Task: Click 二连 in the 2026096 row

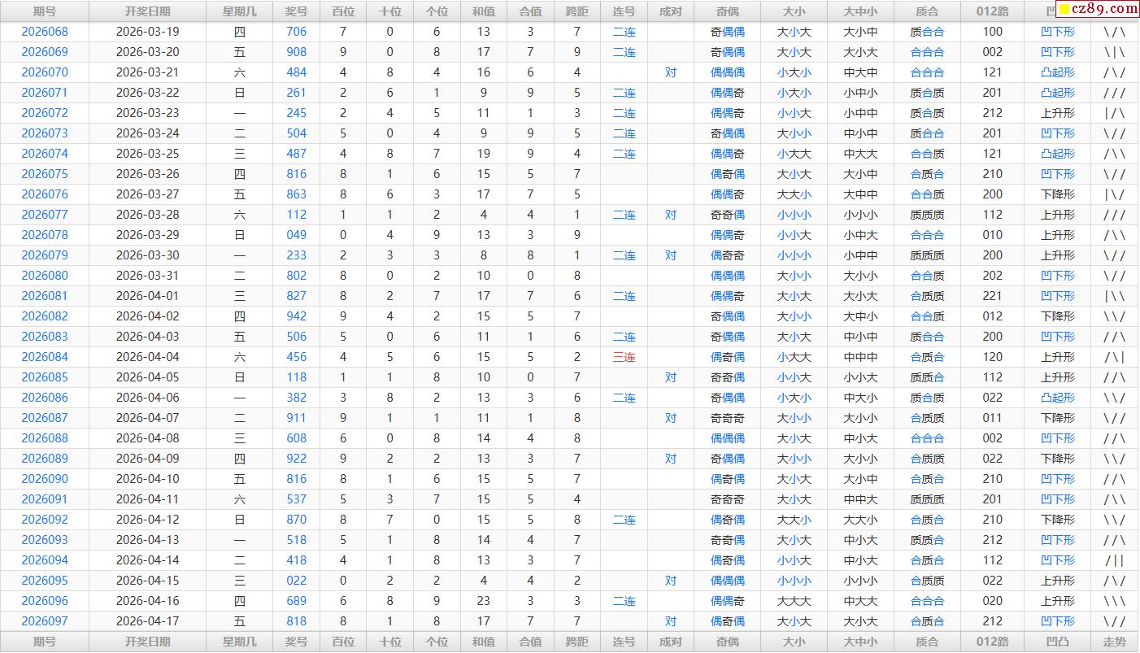Action: click(624, 601)
